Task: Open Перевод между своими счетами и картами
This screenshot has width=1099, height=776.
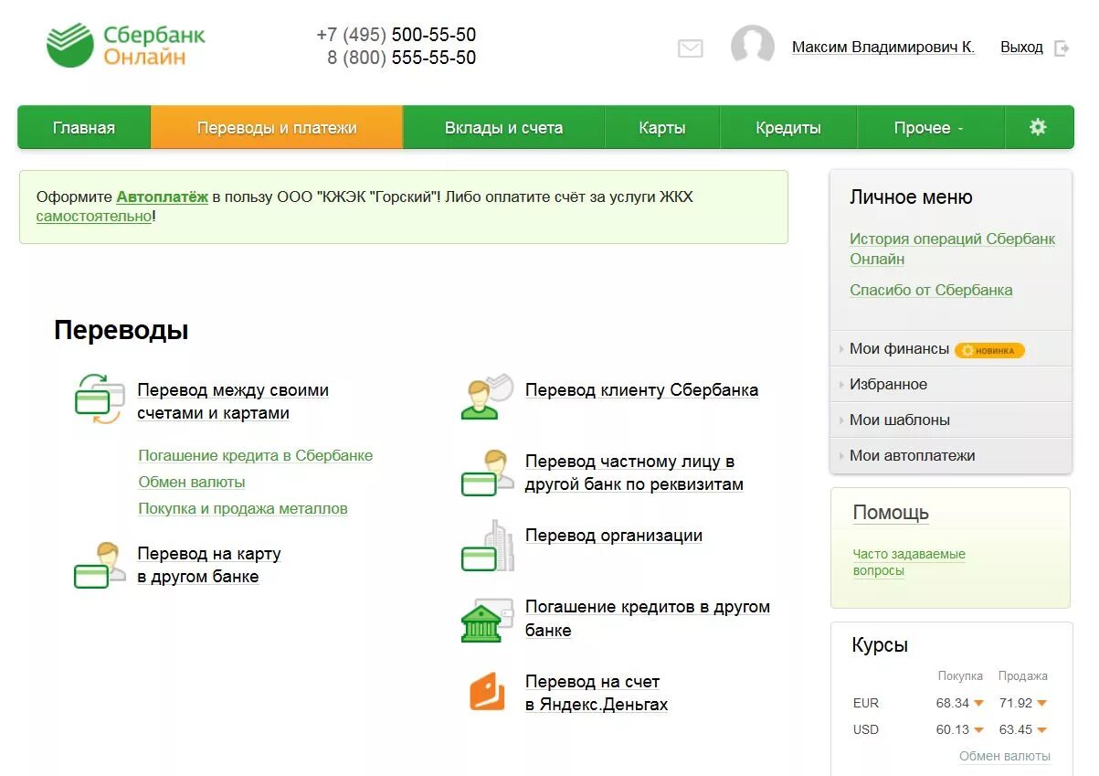Action: [233, 401]
